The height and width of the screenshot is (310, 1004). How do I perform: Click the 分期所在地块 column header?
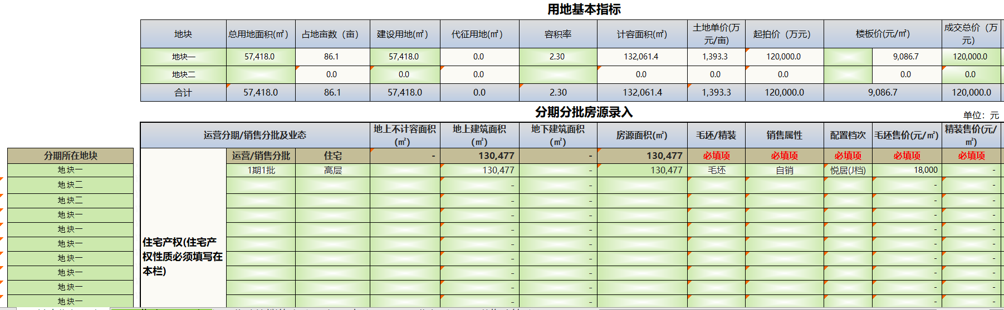click(x=70, y=156)
